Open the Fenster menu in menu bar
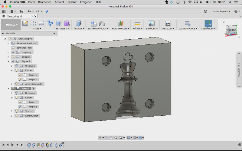 click(72, 2)
